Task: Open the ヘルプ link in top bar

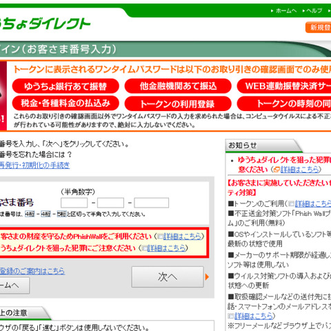Action: pyautogui.click(x=312, y=10)
